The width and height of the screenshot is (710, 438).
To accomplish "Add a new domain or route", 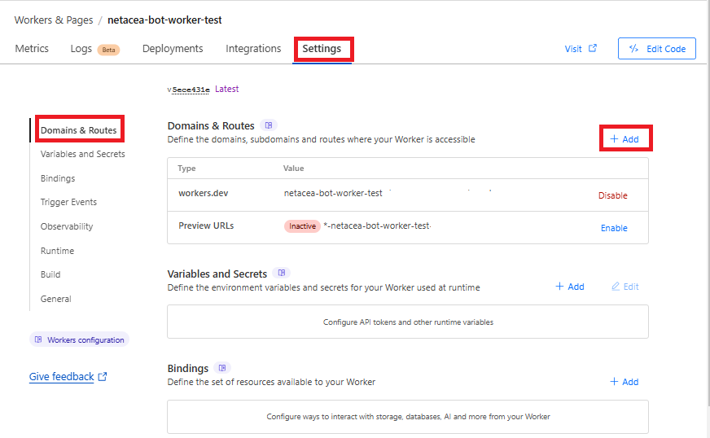I will (625, 139).
